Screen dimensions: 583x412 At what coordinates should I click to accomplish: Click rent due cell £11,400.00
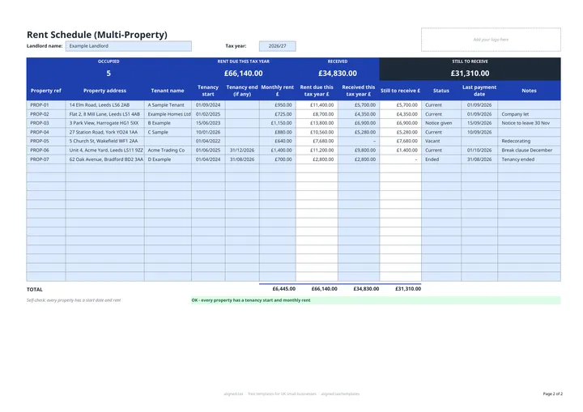tap(317, 105)
